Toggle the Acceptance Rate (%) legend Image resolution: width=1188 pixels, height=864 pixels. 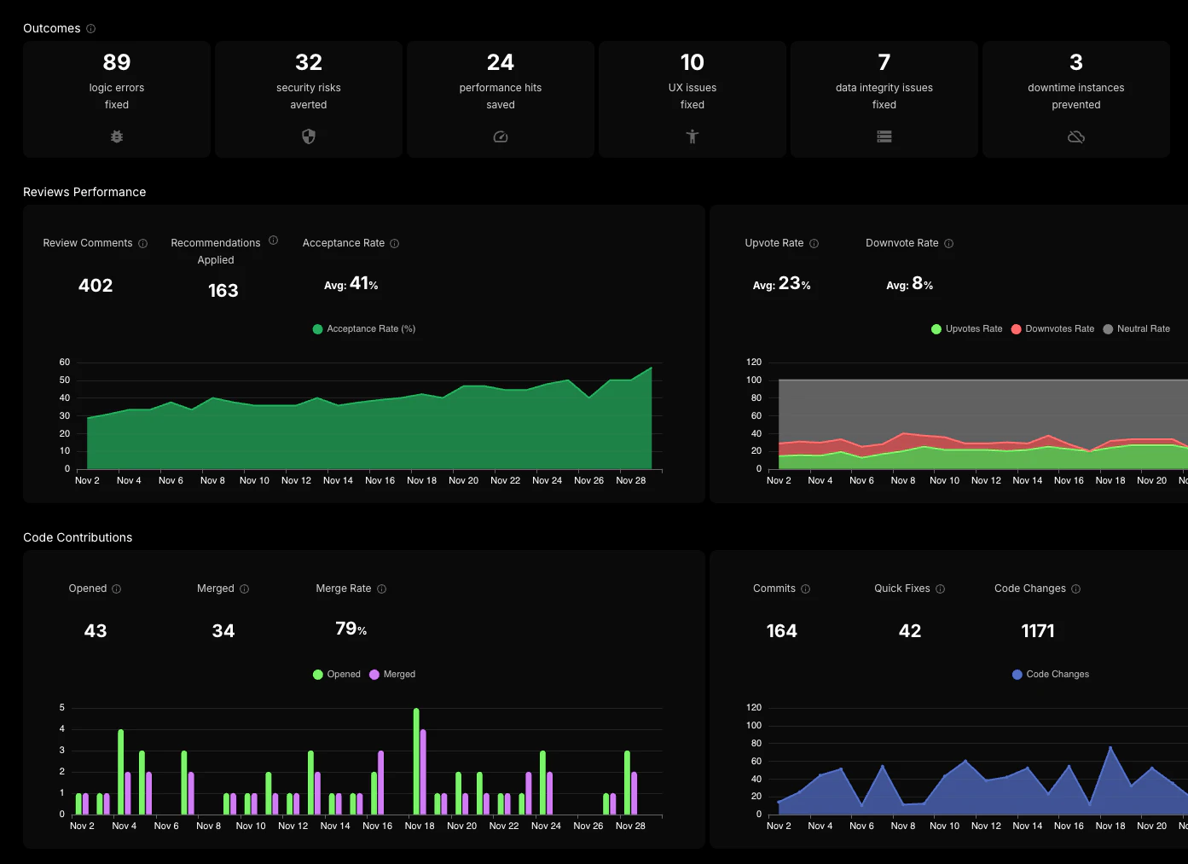[364, 328]
